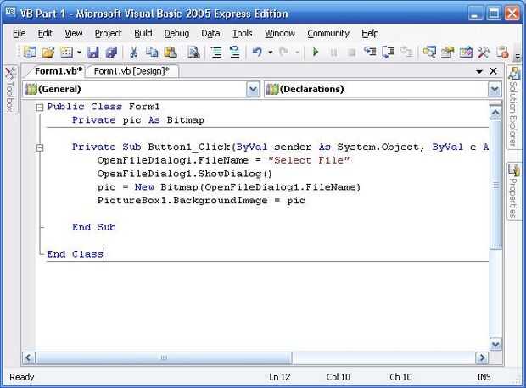
Task: Click the code line "End Class"
Action: click(76, 254)
